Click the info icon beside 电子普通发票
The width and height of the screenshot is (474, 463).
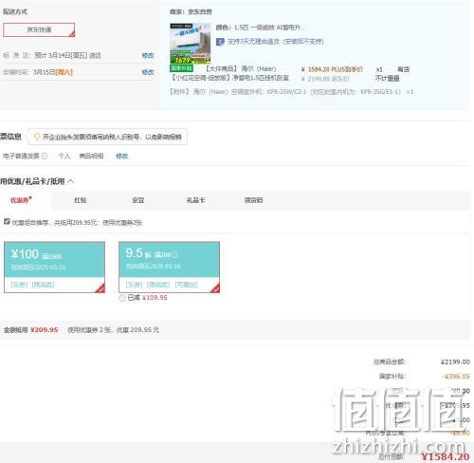coord(45,156)
